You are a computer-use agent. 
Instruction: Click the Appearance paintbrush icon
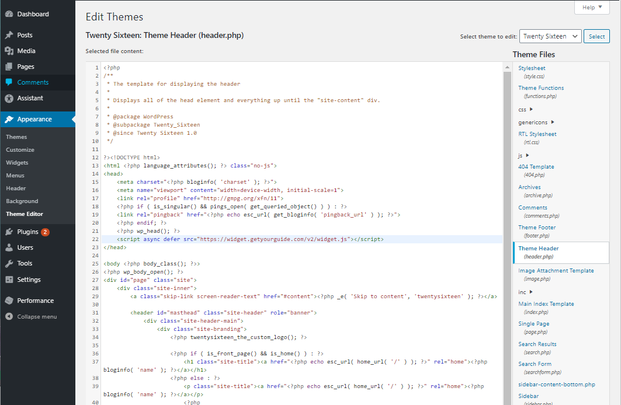point(9,119)
